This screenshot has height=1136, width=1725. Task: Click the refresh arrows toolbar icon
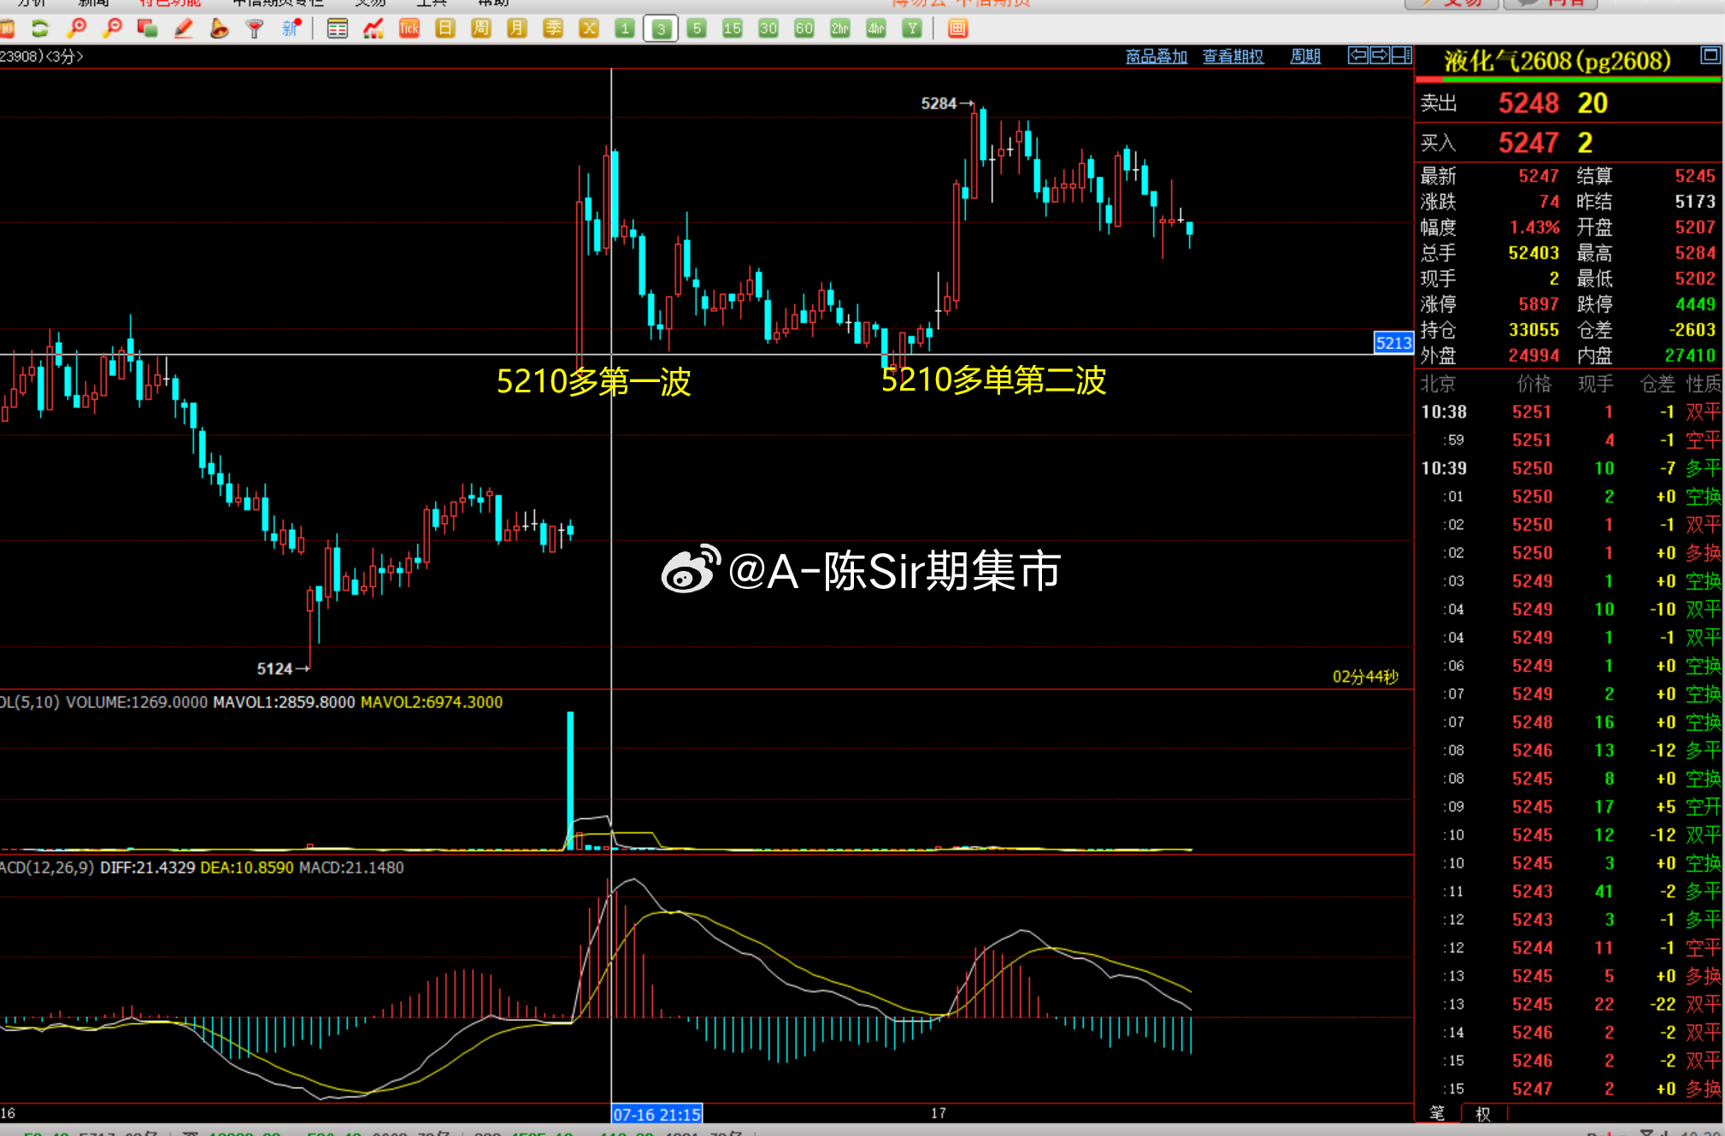click(x=40, y=29)
